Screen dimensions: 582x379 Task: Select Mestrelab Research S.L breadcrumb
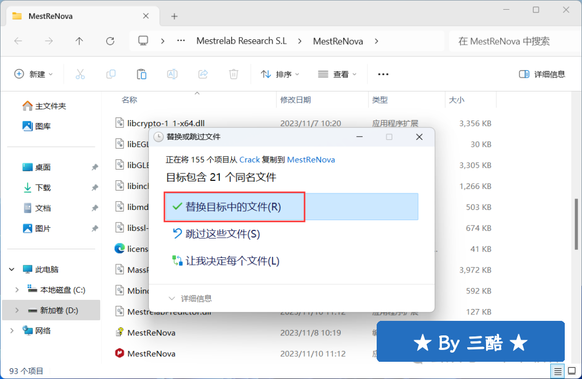[241, 41]
